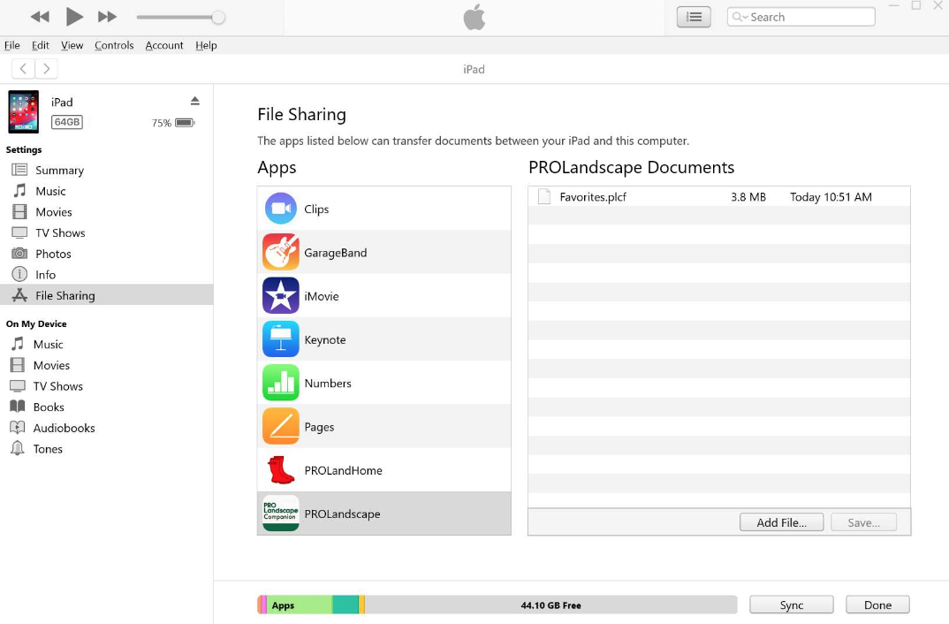Select the iMovie app icon
Viewport: 949px width, 624px height.
[x=281, y=295]
